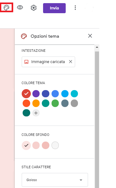Select the white background color option

tap(55, 145)
